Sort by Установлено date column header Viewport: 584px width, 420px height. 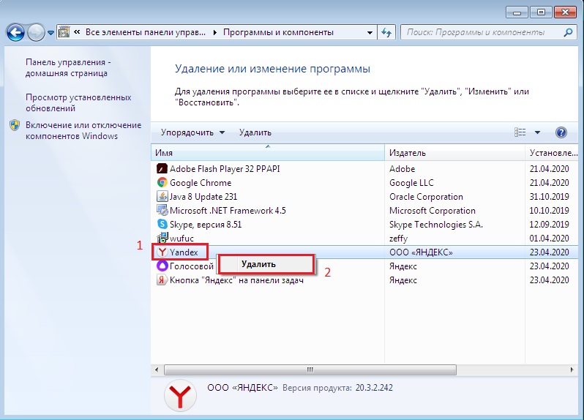pos(553,153)
